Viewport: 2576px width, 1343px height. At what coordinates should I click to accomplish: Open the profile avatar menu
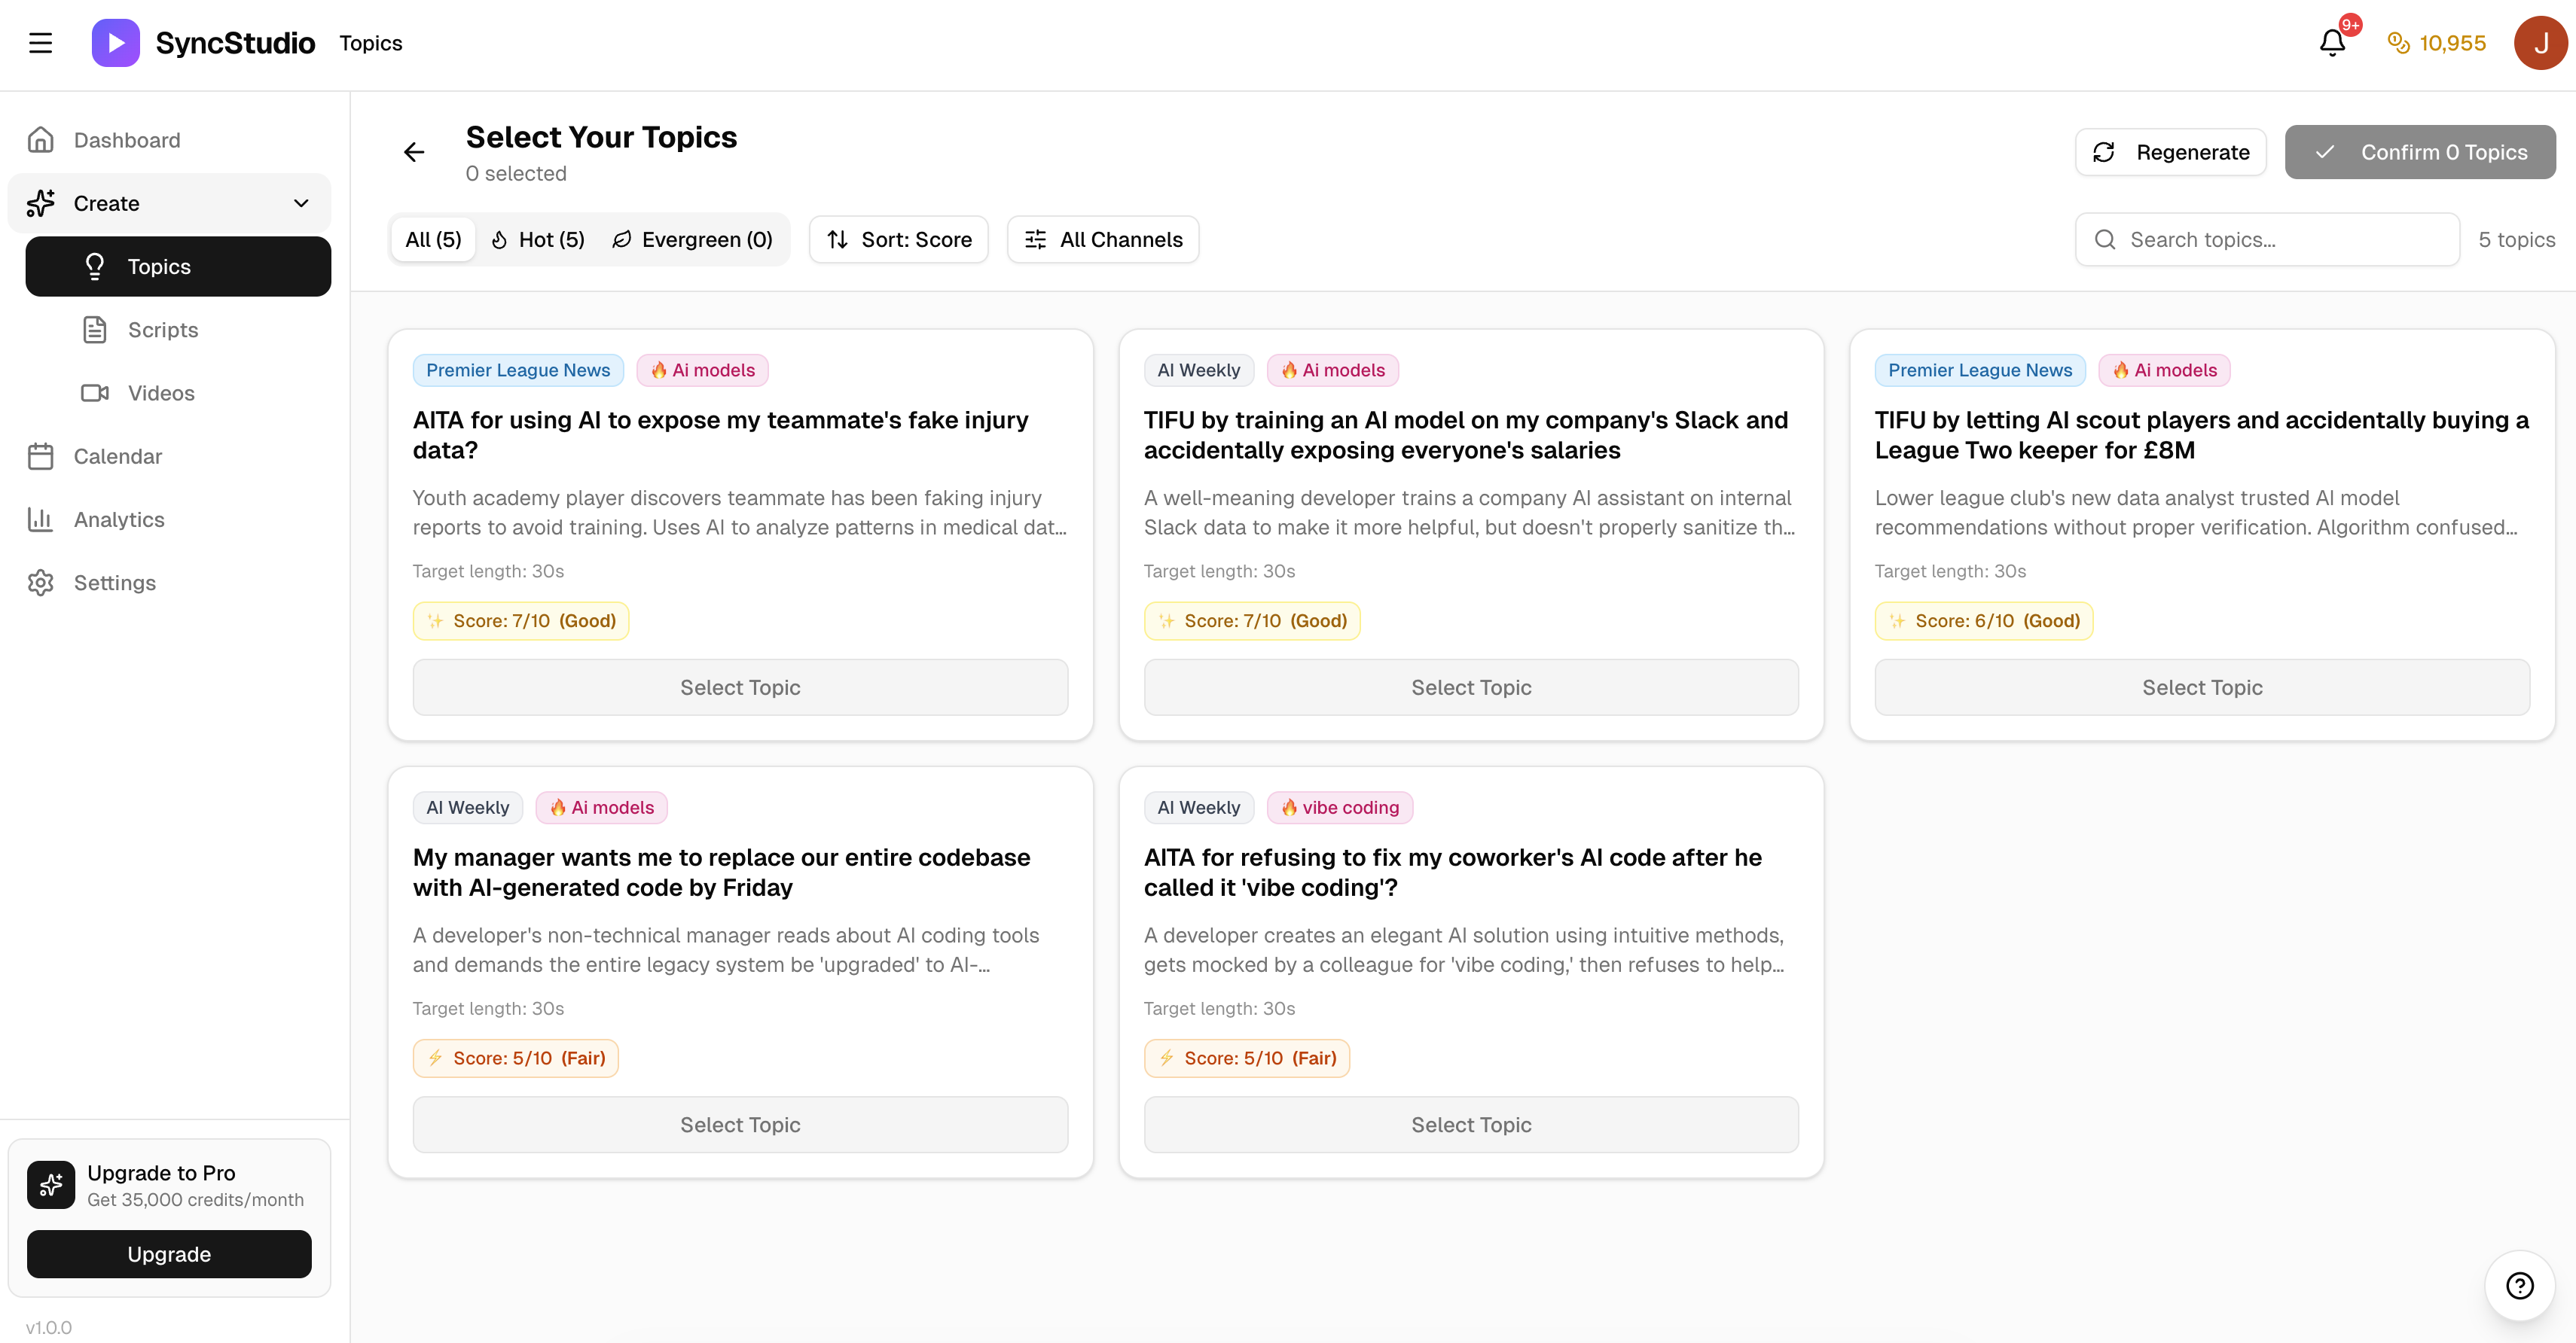click(2540, 42)
